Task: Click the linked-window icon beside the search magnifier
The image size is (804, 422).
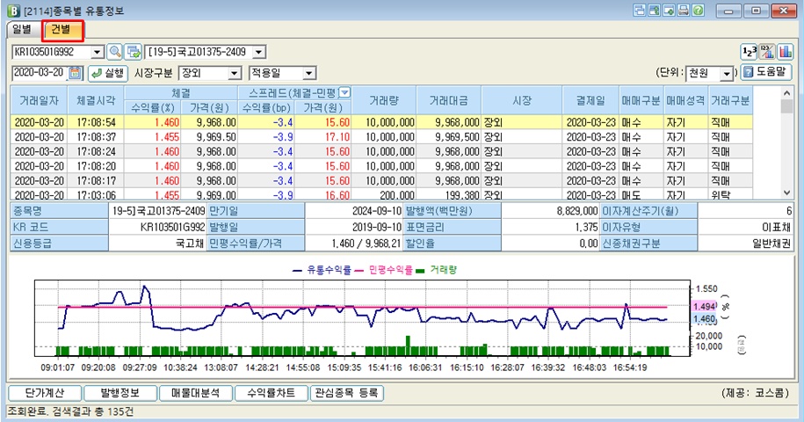Action: 134,51
